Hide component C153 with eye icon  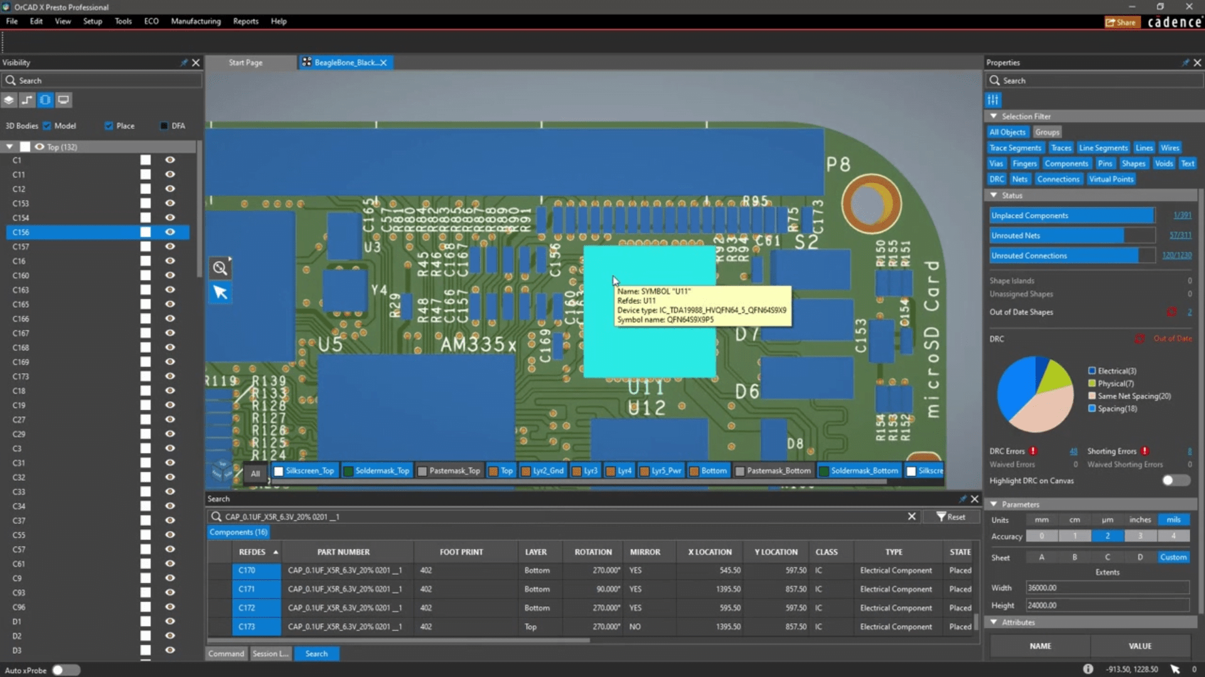tap(170, 203)
